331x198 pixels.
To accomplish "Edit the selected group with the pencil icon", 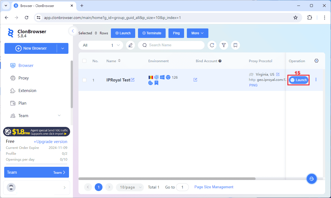I will pyautogui.click(x=130, y=45).
